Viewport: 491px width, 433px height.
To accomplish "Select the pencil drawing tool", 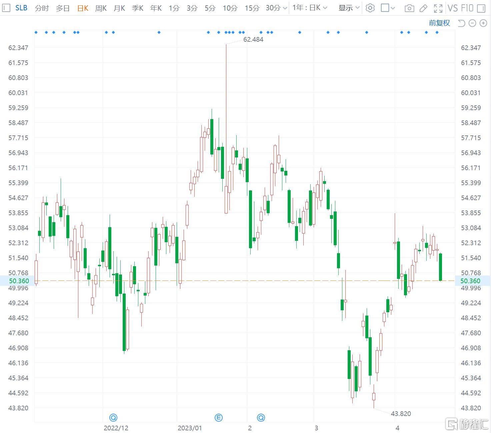I will point(423,8).
